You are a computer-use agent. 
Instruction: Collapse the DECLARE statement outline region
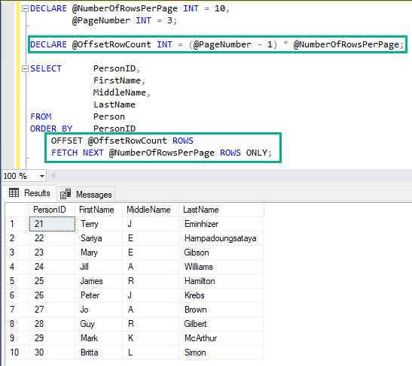point(25,9)
